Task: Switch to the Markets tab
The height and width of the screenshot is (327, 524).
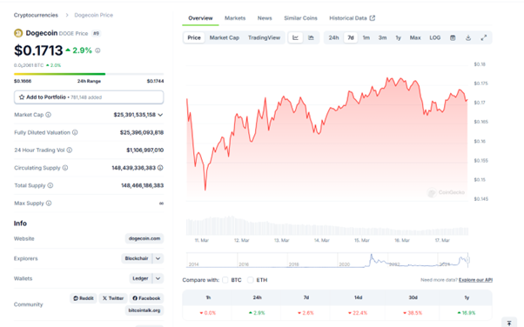Action: (235, 18)
